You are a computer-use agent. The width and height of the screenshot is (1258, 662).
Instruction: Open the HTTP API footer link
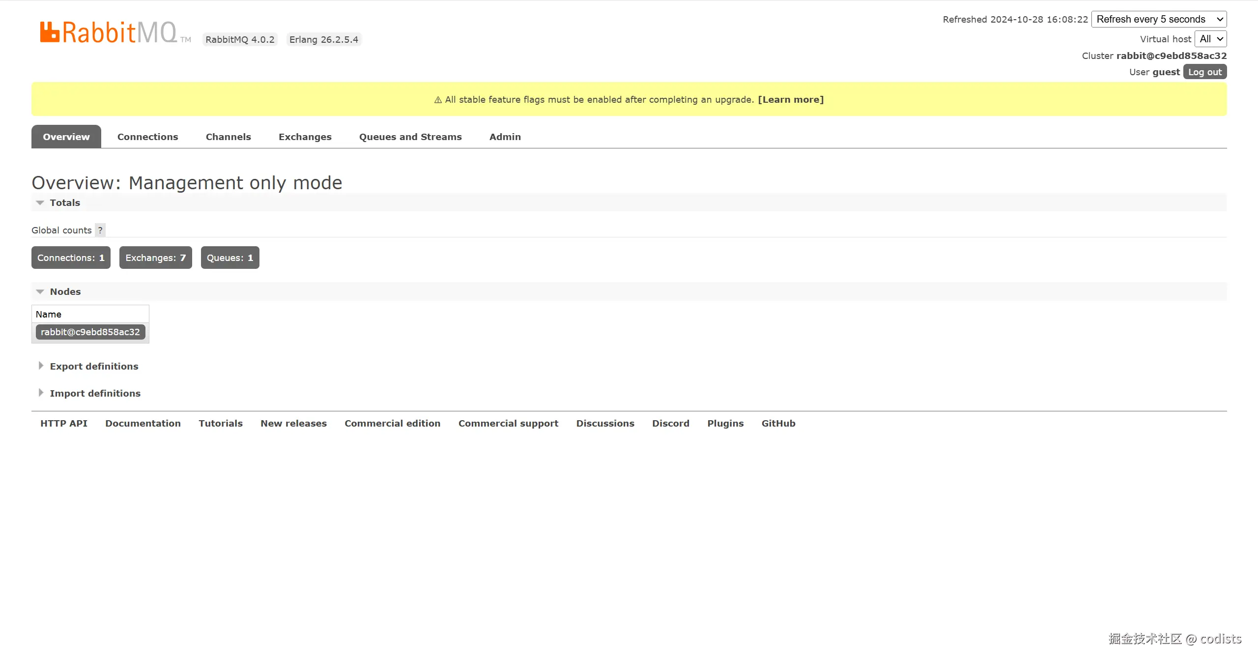pyautogui.click(x=64, y=423)
